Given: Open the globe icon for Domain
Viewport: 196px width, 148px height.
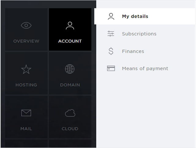Looking at the screenshot, I should point(70,69).
